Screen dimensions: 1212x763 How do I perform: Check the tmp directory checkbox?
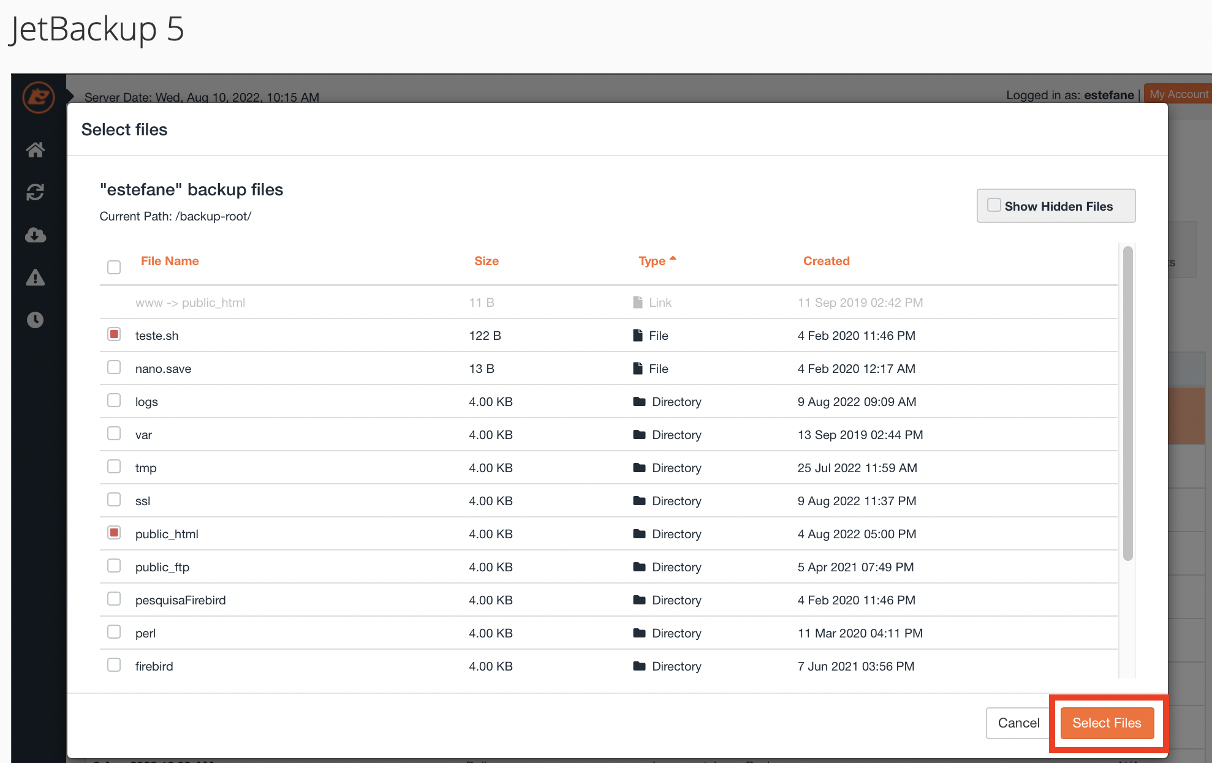coord(114,466)
